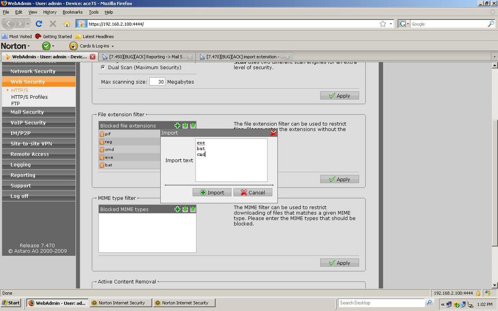Open the Norton status check dropdown arrow
Viewport: 498px width, 311px height.
pos(53,46)
